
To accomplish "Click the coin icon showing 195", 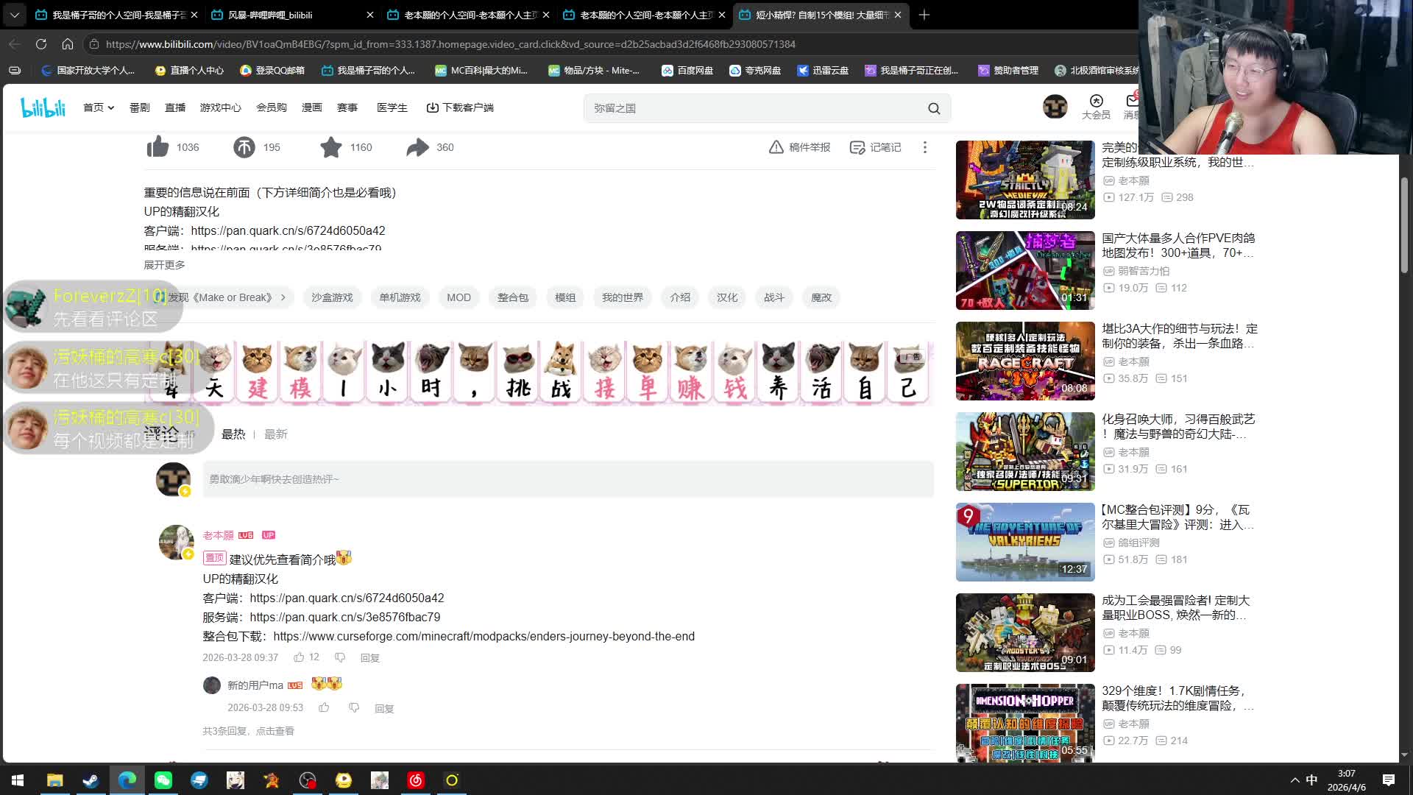I will [244, 147].
